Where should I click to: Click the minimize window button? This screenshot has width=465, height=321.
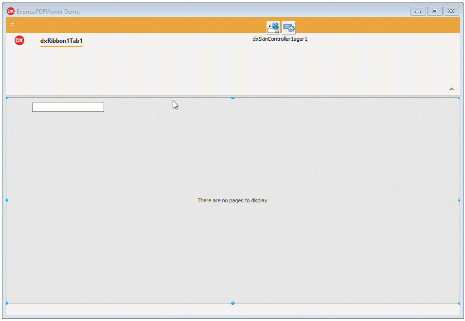pos(418,11)
